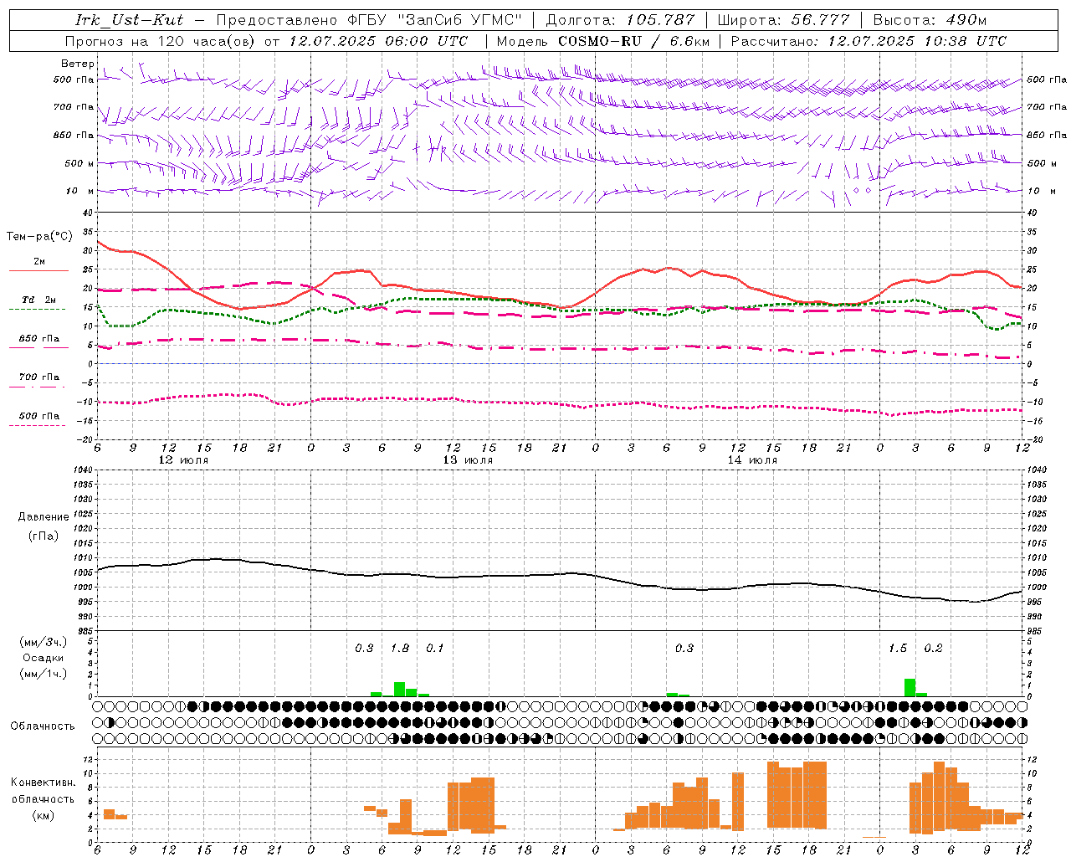Click the 'Прогноз на 120 часа(ов)' text

pos(161,41)
